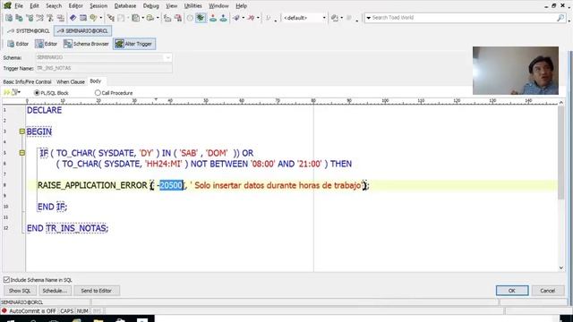Click the editor vertical scrollbar down arrow
The width and height of the screenshot is (573, 322).
point(561,268)
